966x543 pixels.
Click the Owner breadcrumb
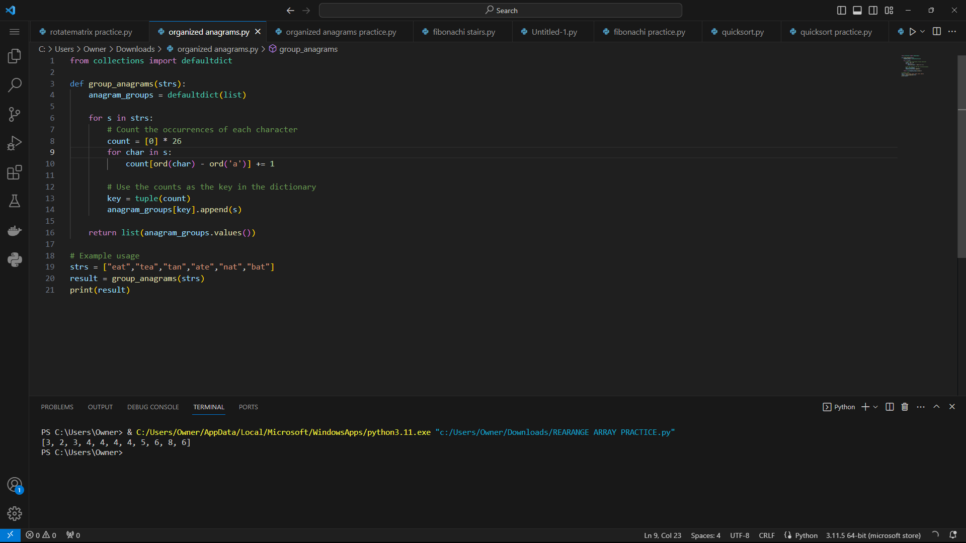pos(95,49)
